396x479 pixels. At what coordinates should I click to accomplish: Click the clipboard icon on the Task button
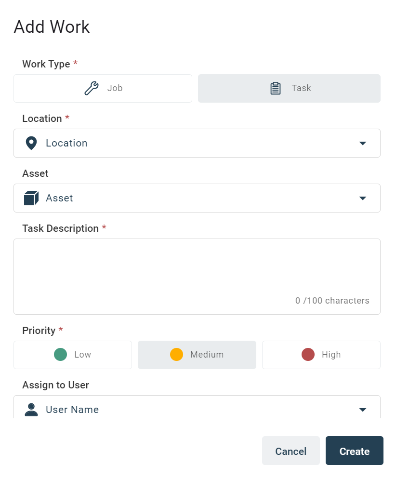tap(275, 88)
